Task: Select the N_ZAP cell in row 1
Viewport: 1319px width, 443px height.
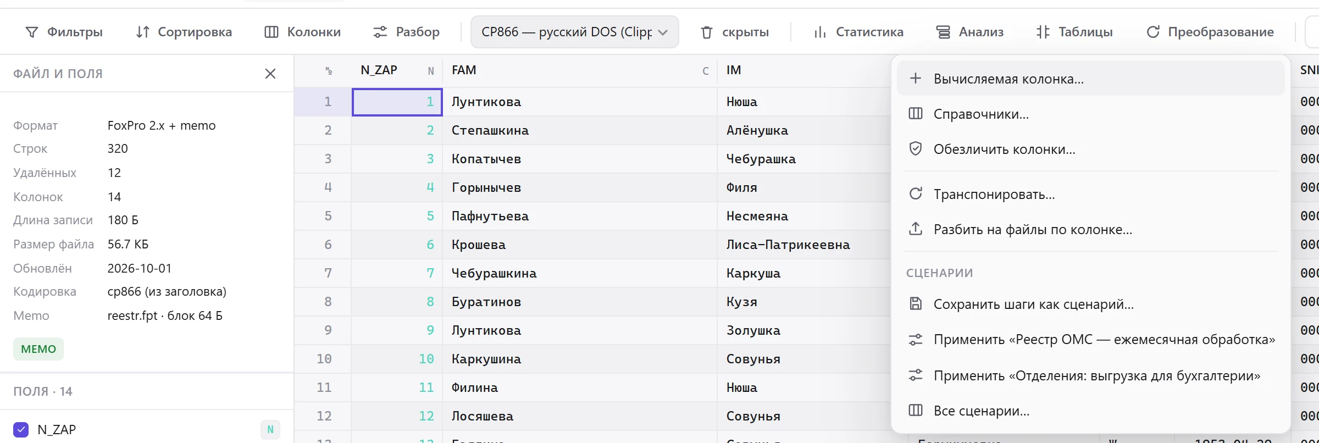Action: click(397, 102)
